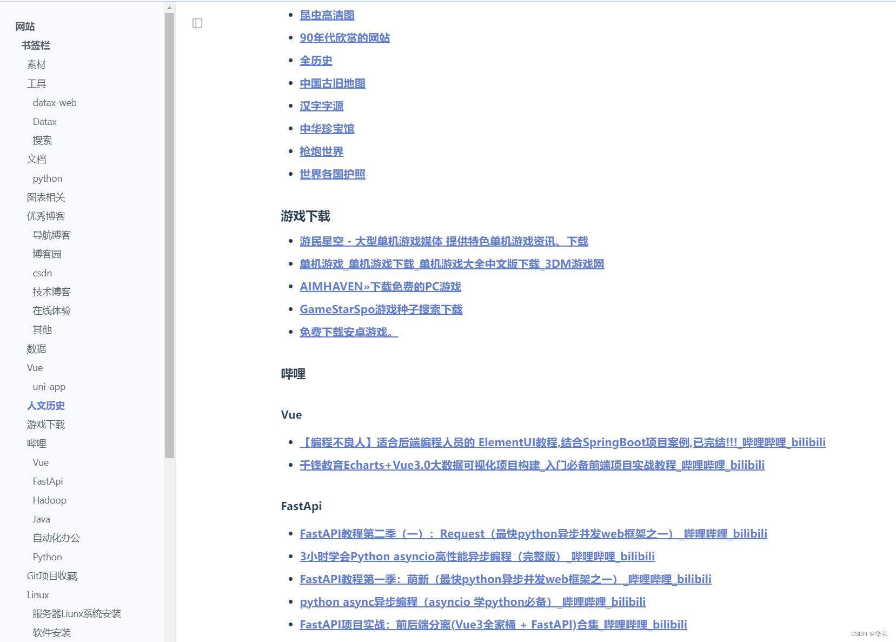Open 在线体验 outline item
896x642 pixels.
coord(52,310)
